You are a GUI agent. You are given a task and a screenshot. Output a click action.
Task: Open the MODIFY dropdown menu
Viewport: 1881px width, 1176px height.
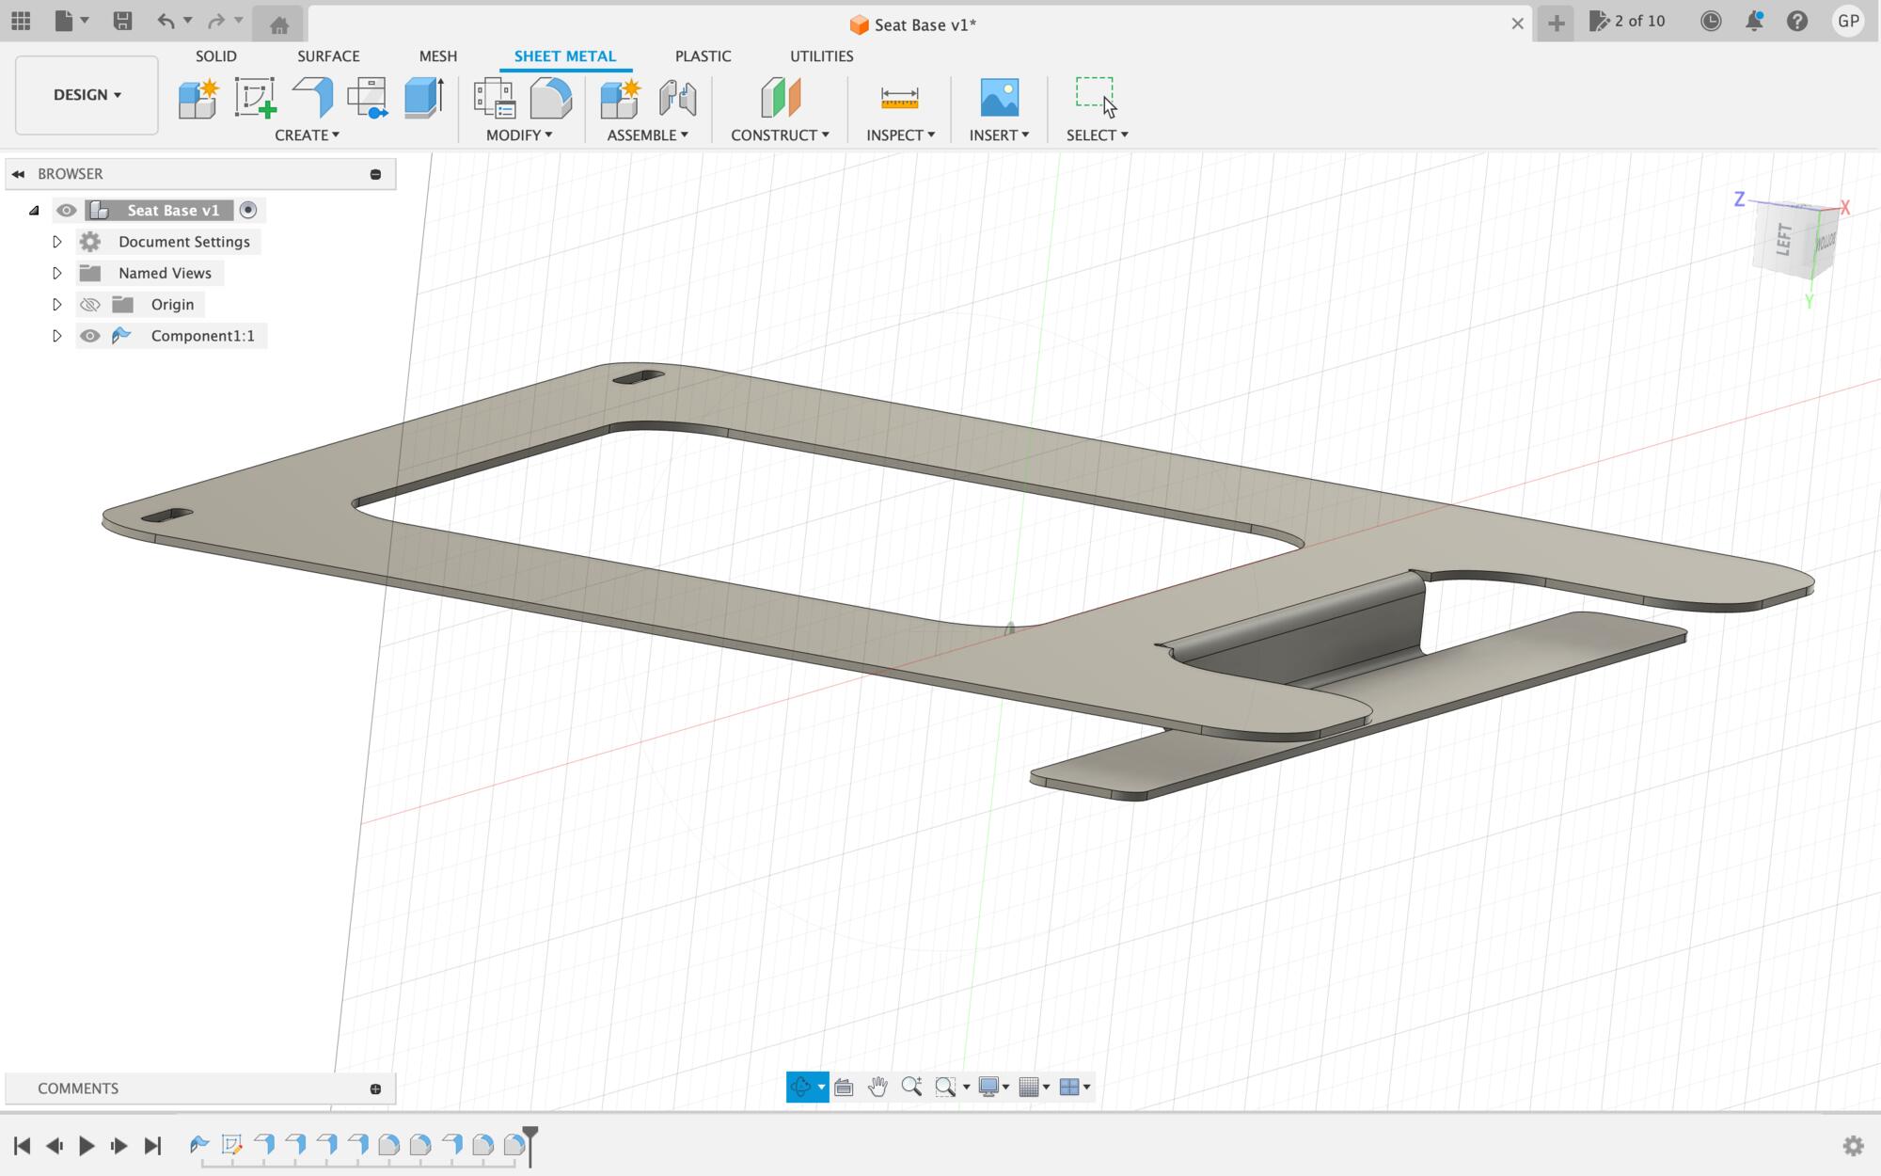click(x=519, y=135)
